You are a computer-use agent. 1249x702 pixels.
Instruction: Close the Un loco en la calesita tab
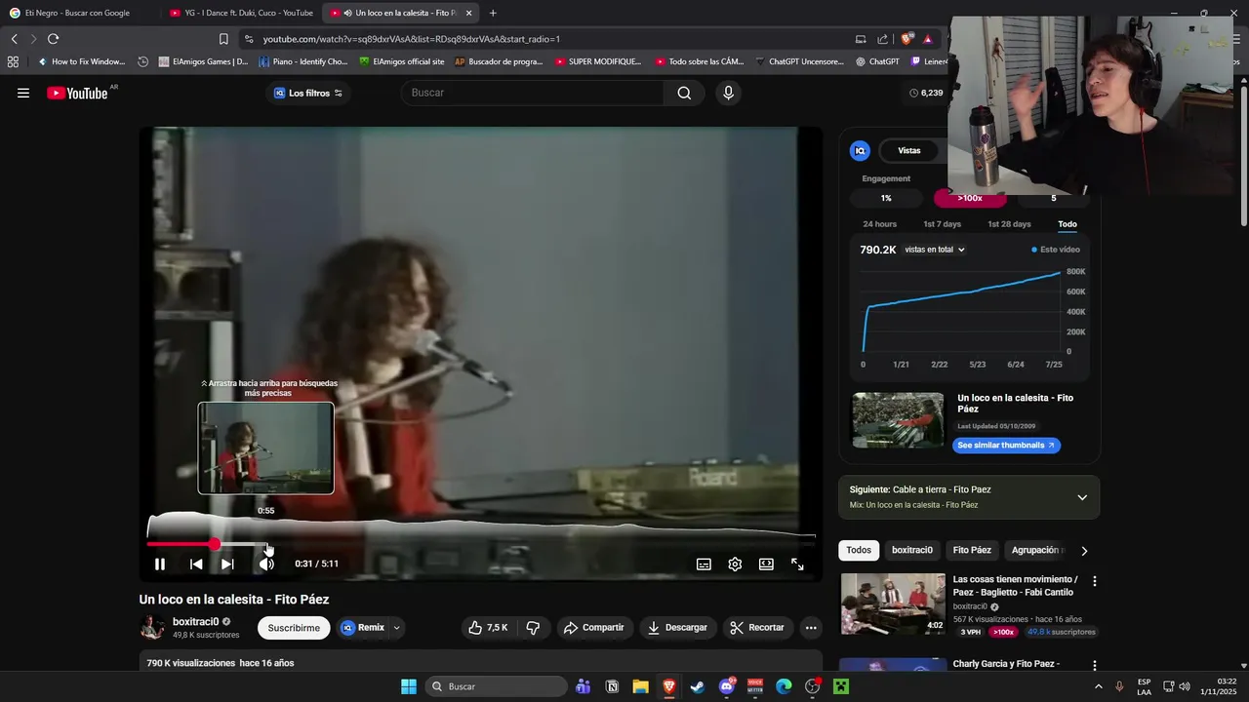[x=468, y=13]
